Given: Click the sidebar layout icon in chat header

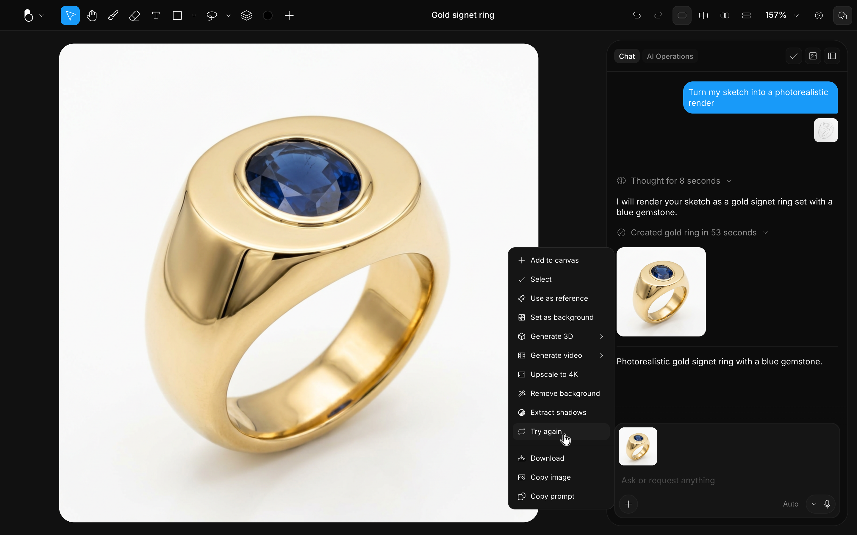Looking at the screenshot, I should tap(832, 56).
